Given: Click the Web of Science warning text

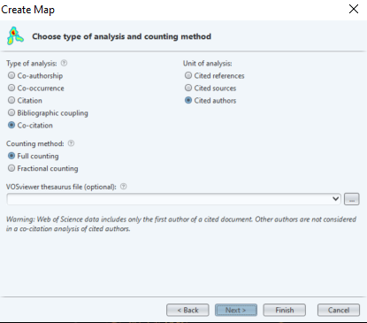Looking at the screenshot, I should pyautogui.click(x=181, y=224).
